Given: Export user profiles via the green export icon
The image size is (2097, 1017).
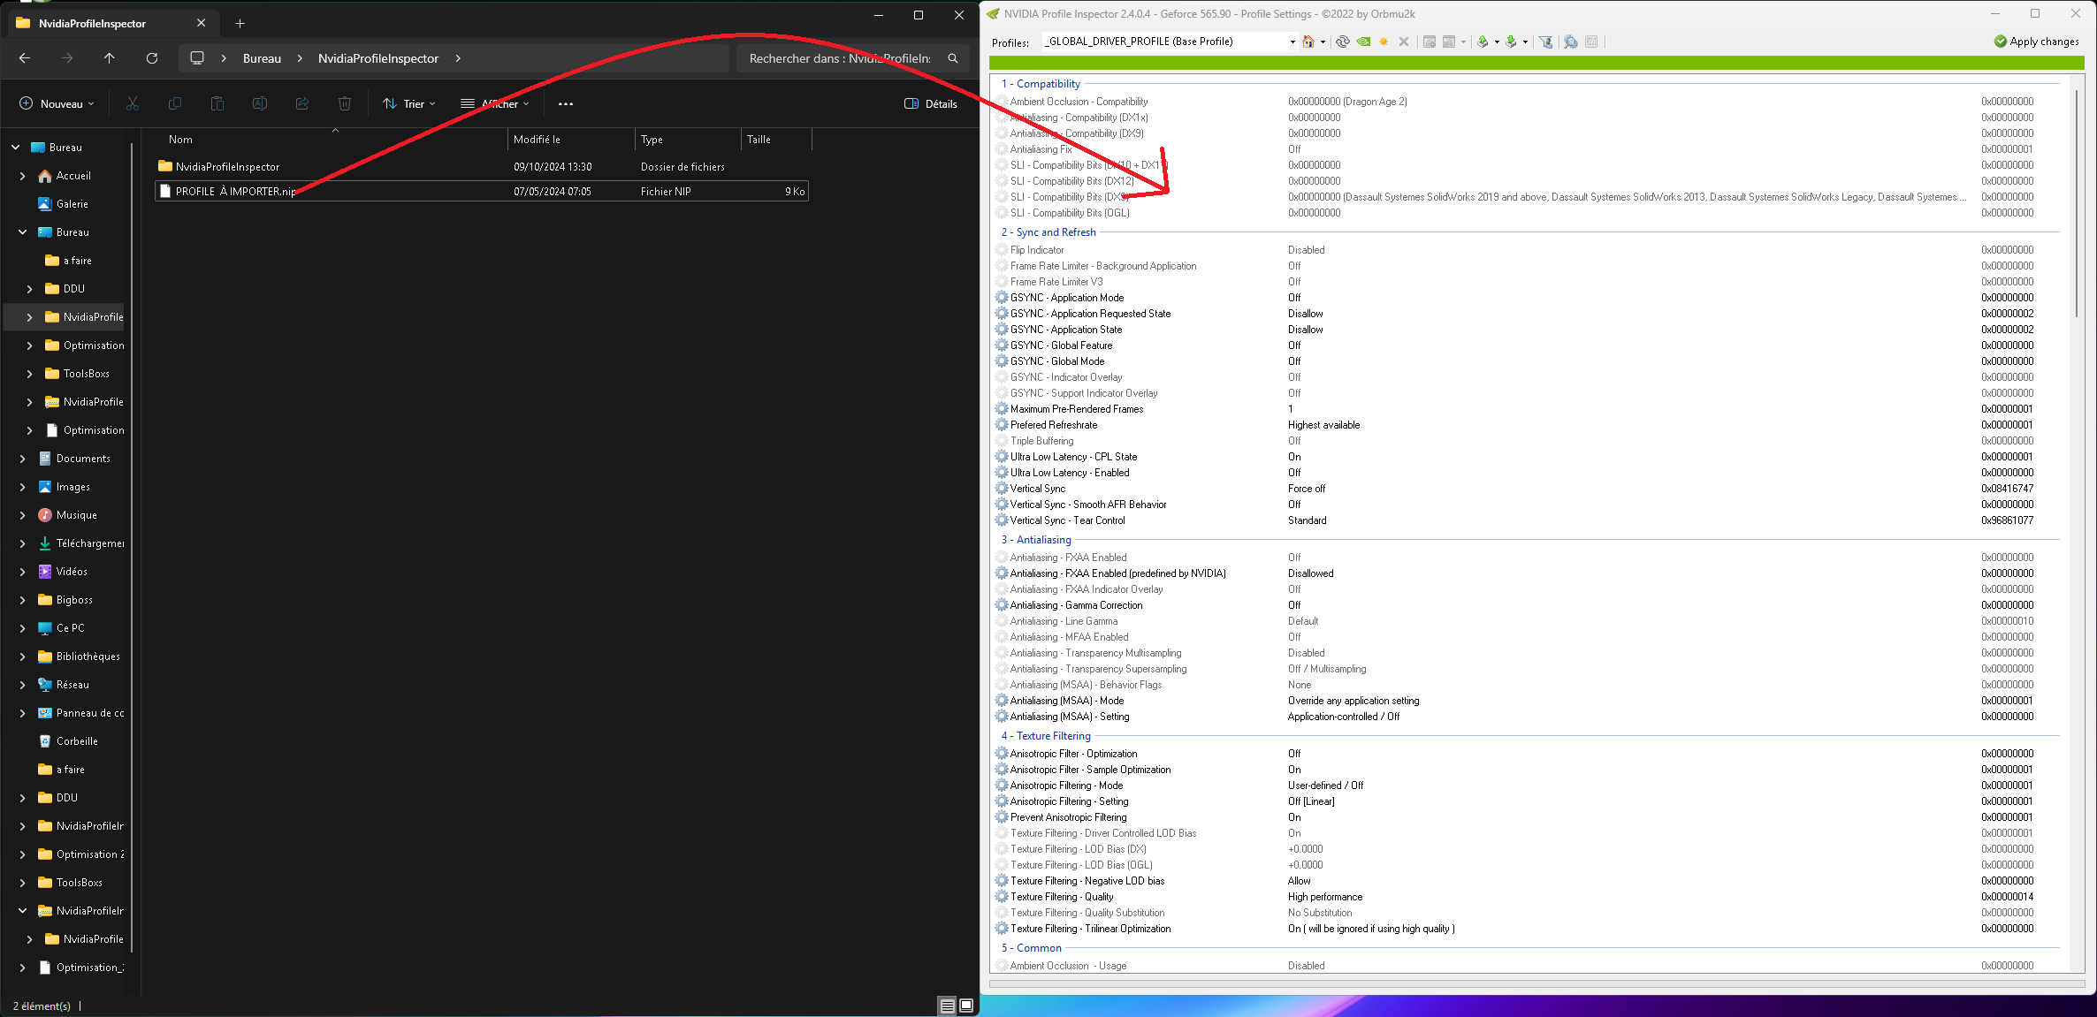Looking at the screenshot, I should pyautogui.click(x=1483, y=42).
